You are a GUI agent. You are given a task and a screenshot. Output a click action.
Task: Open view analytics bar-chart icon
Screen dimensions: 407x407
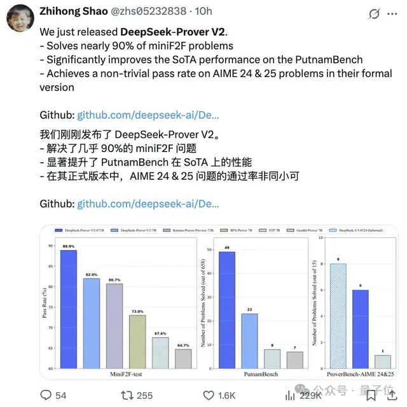pos(287,395)
